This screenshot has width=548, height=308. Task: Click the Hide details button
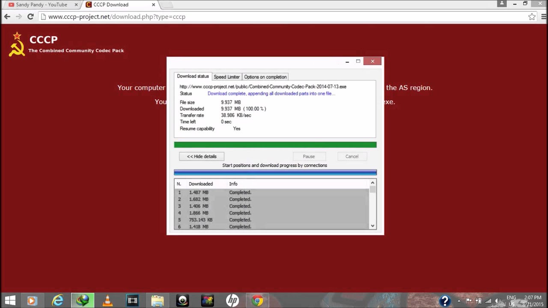[x=202, y=157]
